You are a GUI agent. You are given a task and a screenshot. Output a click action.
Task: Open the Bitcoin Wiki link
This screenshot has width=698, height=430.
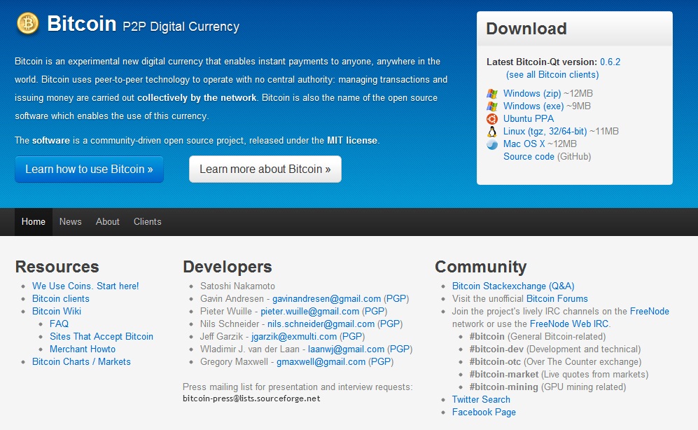(57, 311)
